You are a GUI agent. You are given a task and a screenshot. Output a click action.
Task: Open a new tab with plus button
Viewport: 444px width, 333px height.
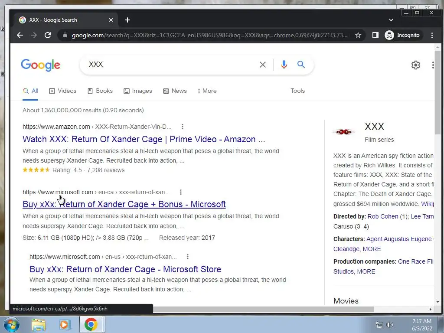pos(127,20)
